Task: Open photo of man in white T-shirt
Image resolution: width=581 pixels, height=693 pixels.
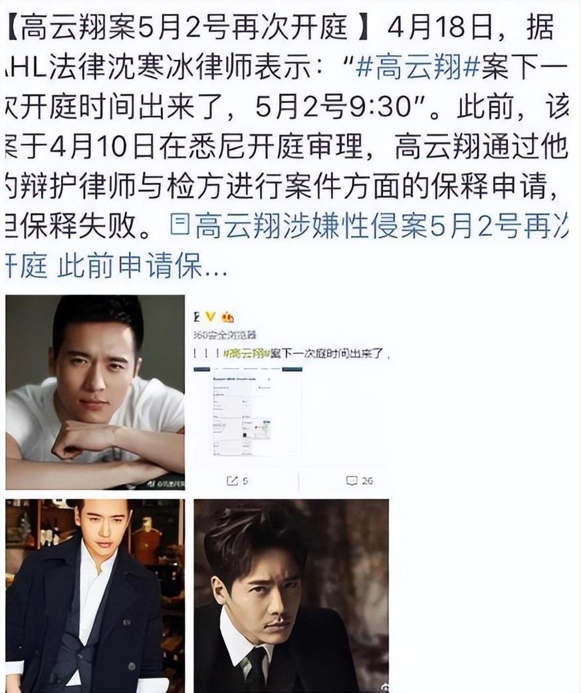Action: point(95,392)
